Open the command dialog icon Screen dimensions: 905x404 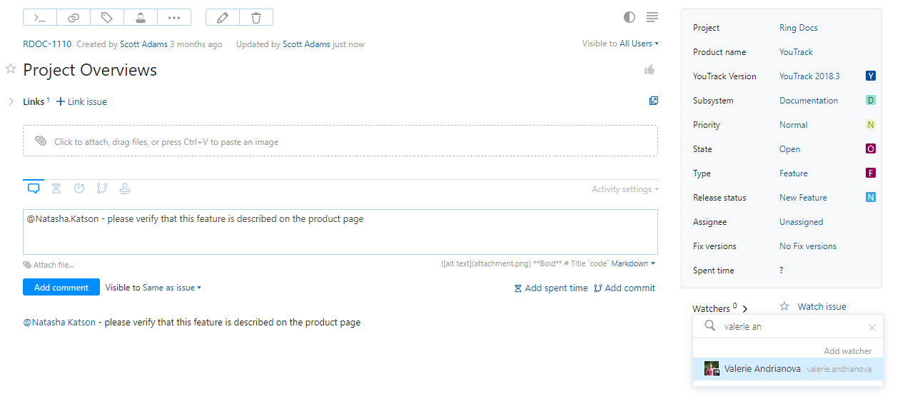[x=40, y=17]
